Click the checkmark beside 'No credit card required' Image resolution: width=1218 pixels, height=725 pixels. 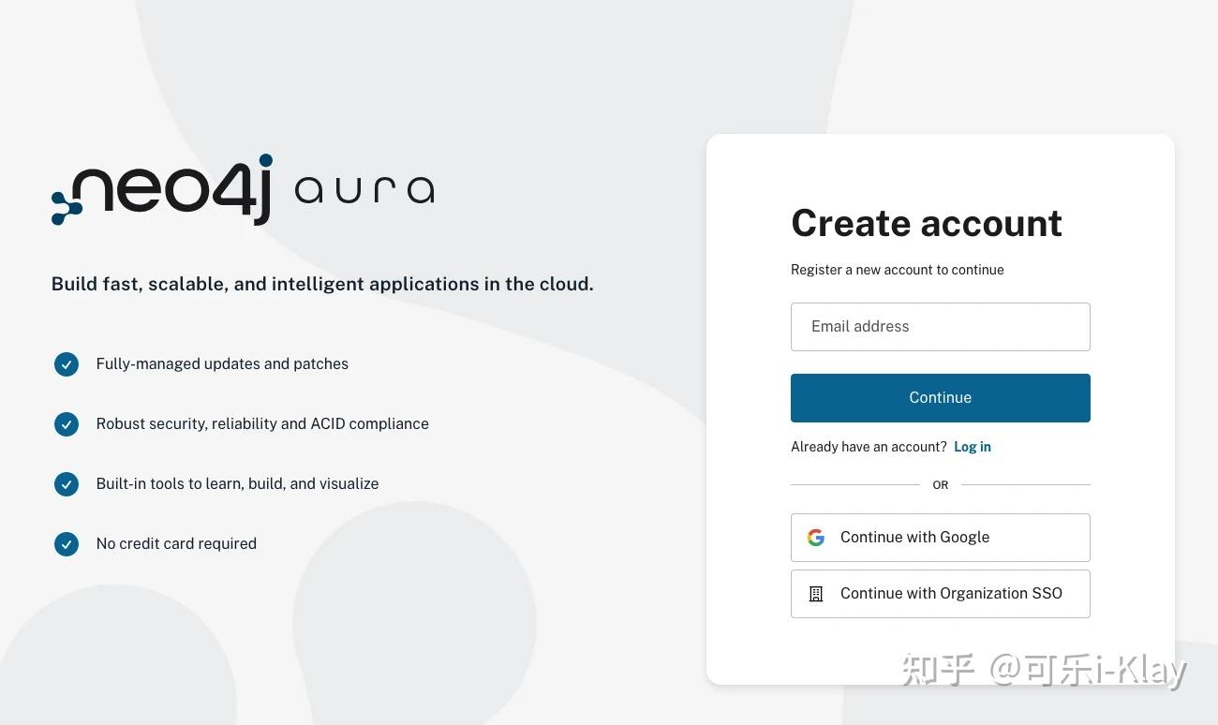(67, 544)
